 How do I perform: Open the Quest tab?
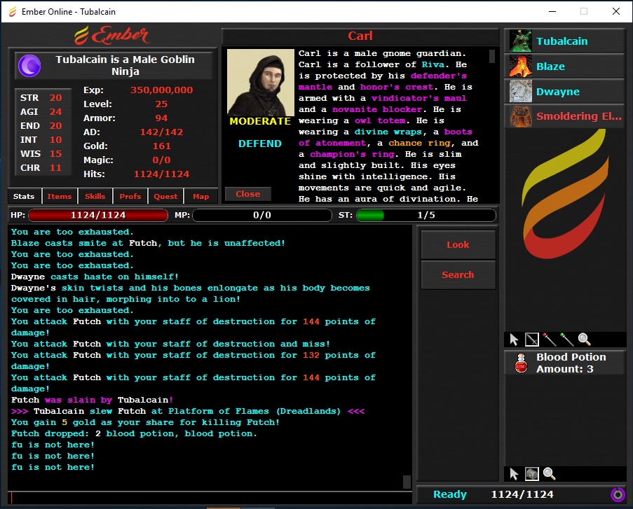166,197
